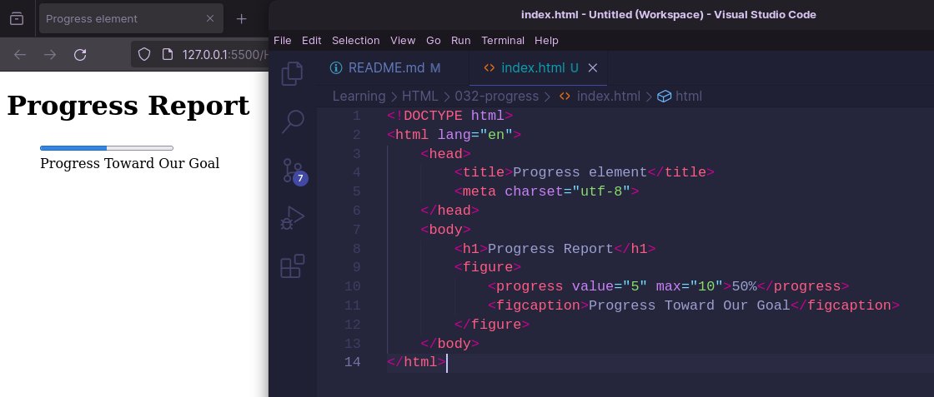Screen dimensions: 934x397
Task: Click the browser back arrow
Action: point(20,55)
